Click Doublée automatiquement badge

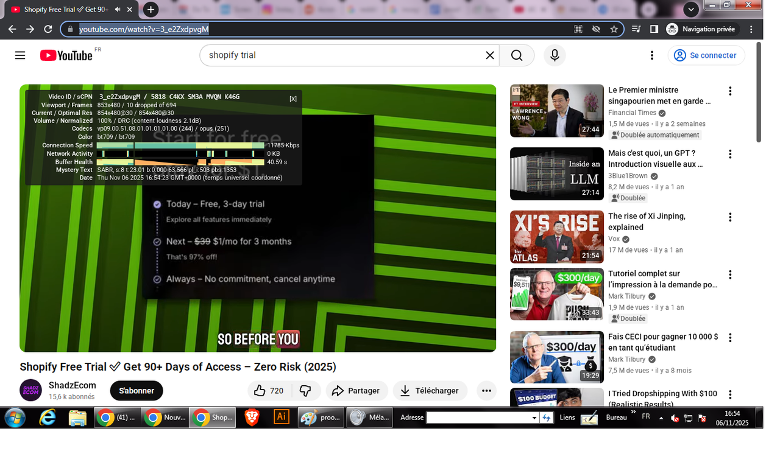tap(655, 135)
